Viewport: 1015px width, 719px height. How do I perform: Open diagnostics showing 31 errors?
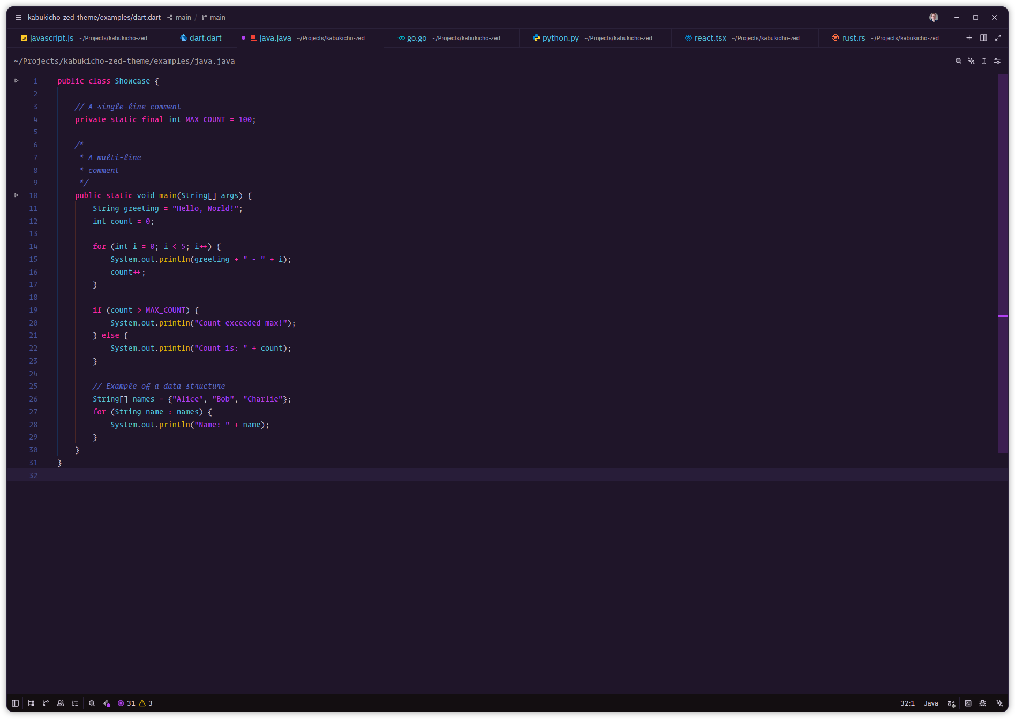(126, 703)
